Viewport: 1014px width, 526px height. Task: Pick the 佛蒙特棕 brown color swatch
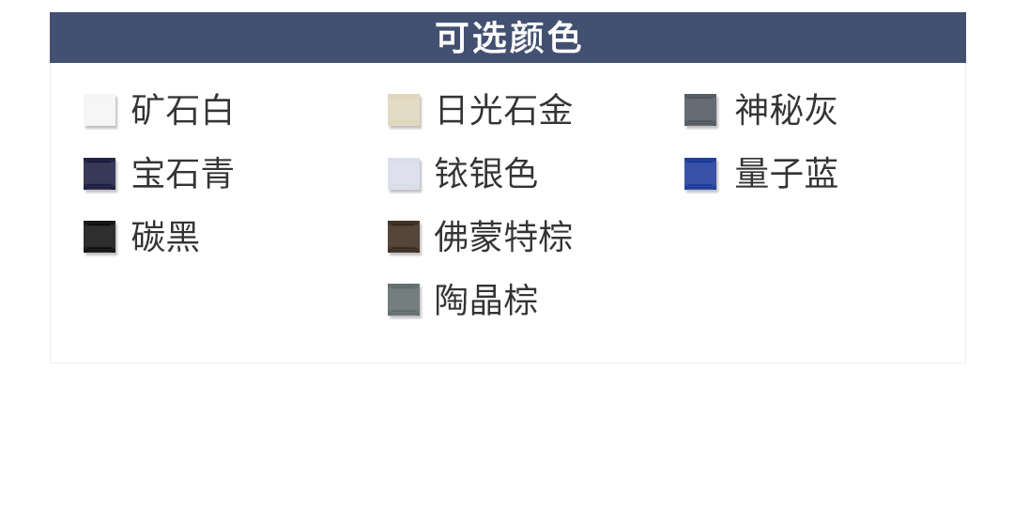point(404,237)
